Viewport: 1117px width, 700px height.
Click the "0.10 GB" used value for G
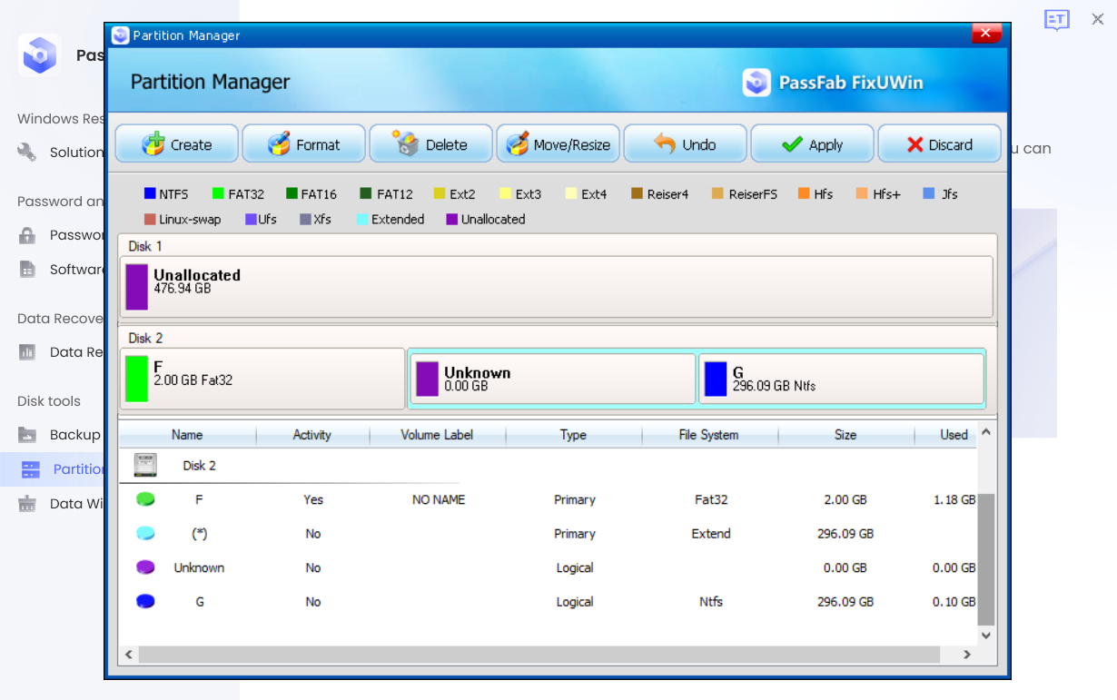(x=954, y=602)
